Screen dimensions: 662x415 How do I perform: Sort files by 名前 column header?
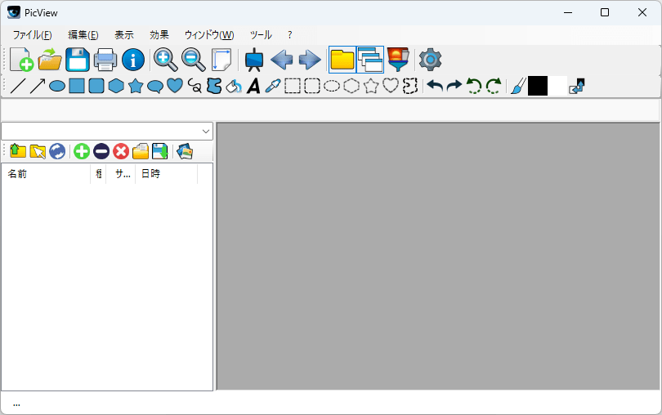45,174
